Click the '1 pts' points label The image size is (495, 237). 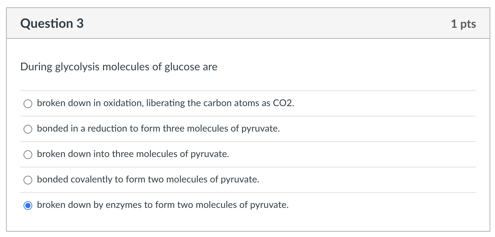463,24
